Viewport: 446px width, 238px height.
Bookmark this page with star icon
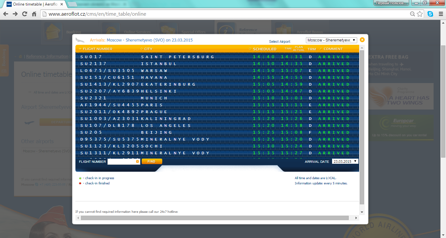point(420,14)
